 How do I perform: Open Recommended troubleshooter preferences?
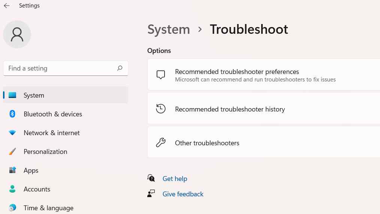[264, 75]
